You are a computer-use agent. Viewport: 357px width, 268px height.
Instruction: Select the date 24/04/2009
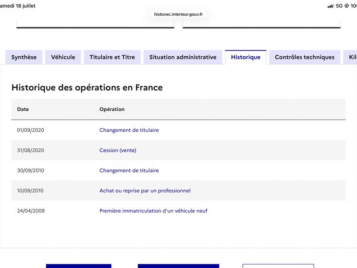(31, 211)
